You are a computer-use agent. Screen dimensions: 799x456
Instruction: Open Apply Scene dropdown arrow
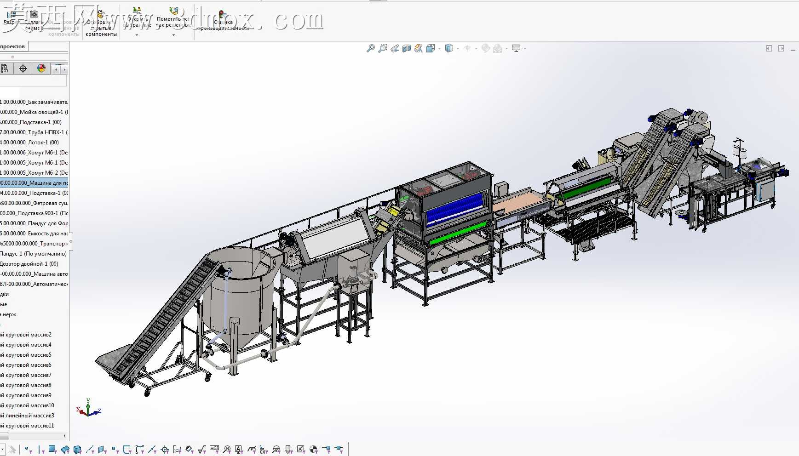pyautogui.click(x=506, y=48)
